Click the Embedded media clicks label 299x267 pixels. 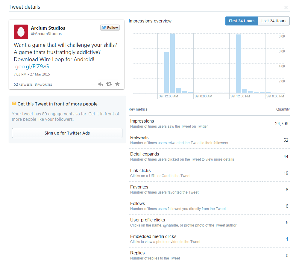click(x=153, y=236)
